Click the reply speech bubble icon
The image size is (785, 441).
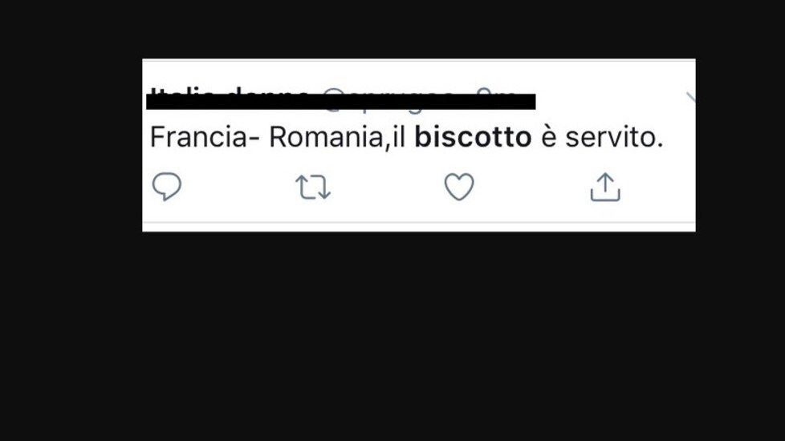tap(167, 187)
